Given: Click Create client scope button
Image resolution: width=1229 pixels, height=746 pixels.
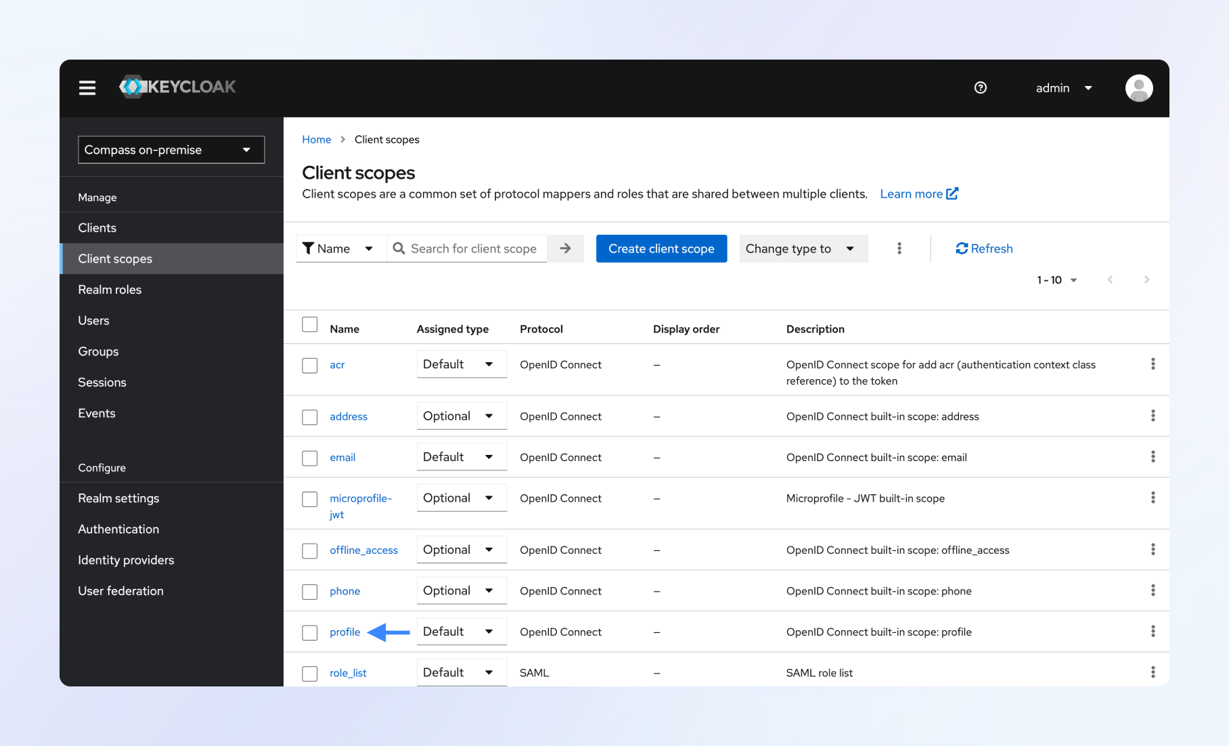Looking at the screenshot, I should click(x=661, y=248).
